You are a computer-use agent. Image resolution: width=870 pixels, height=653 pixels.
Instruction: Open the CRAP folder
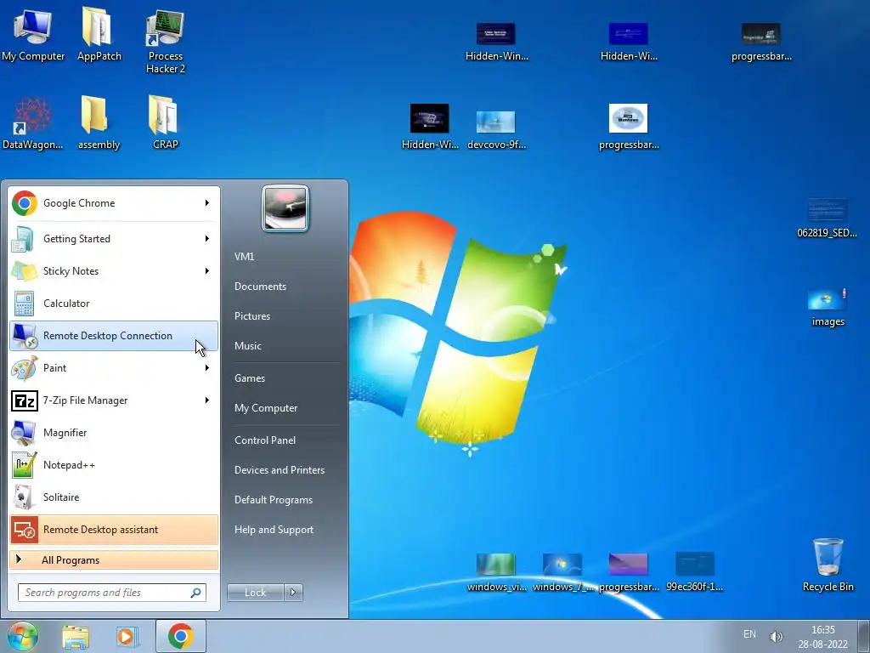click(x=165, y=123)
